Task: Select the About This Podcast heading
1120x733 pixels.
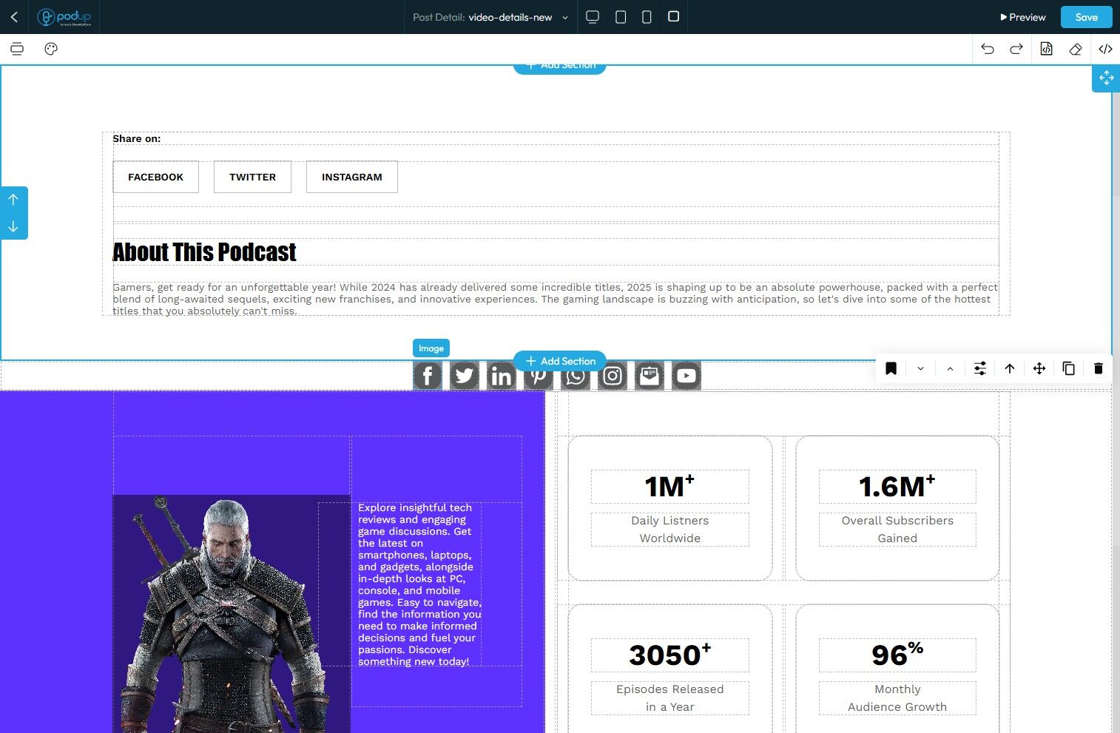Action: [x=204, y=252]
